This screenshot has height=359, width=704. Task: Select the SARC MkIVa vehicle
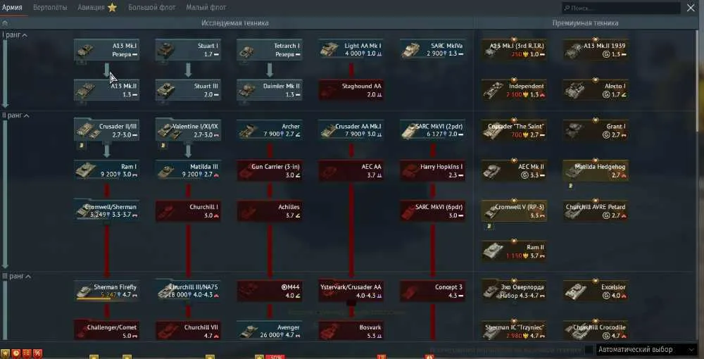tap(432, 50)
